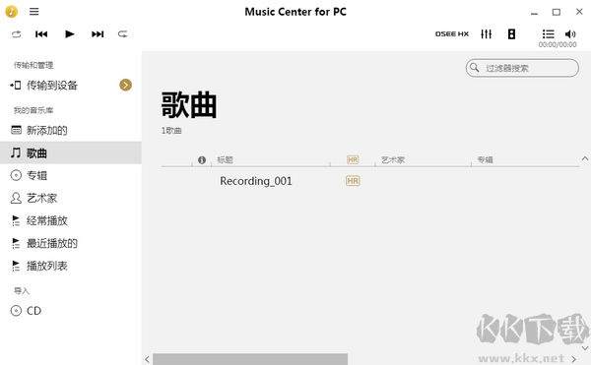Toggle shuffle playback
The width and height of the screenshot is (591, 365).
[x=16, y=34]
